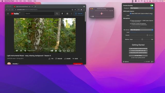Start recording in Audio Recording window

point(101,13)
